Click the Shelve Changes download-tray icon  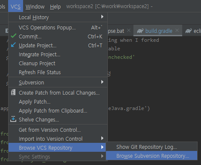tap(13, 119)
